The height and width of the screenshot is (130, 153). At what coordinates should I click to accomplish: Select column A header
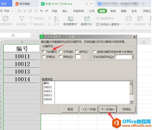[x=22, y=42]
